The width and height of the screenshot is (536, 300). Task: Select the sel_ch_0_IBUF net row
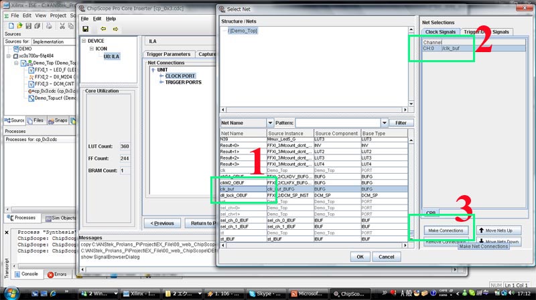click(314, 220)
